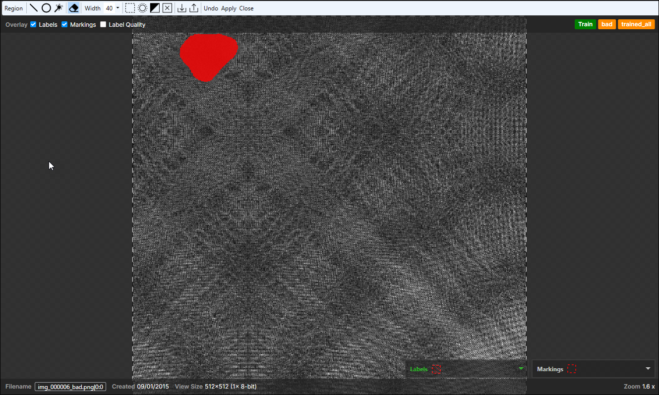This screenshot has height=395, width=659.
Task: Uncheck the Markings overlay checkbox
Action: point(64,24)
